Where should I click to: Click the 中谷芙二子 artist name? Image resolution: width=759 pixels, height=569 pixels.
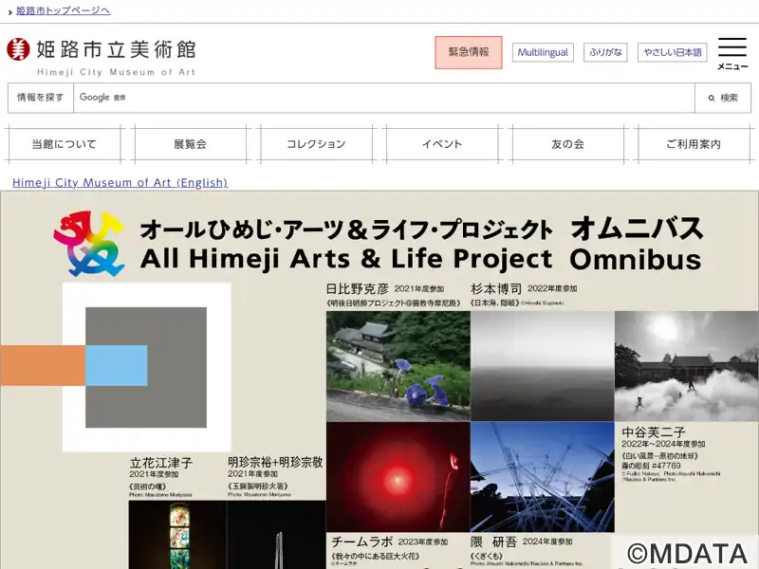pos(653,431)
